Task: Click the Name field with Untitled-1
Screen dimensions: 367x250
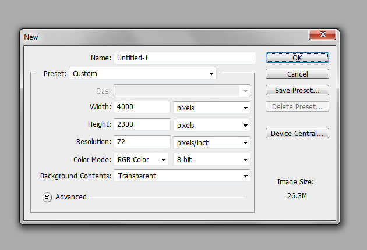Action: pyautogui.click(x=185, y=58)
